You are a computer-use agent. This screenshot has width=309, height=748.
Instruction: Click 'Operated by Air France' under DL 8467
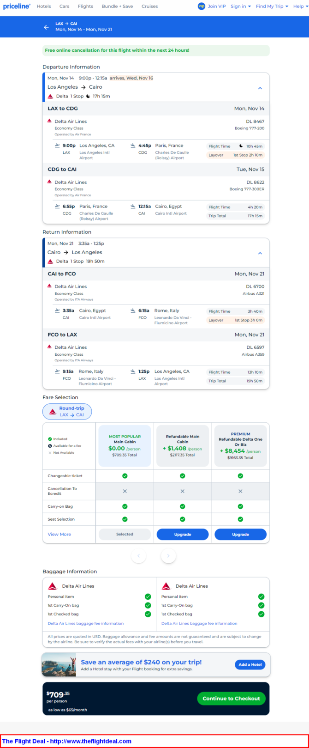click(x=73, y=134)
